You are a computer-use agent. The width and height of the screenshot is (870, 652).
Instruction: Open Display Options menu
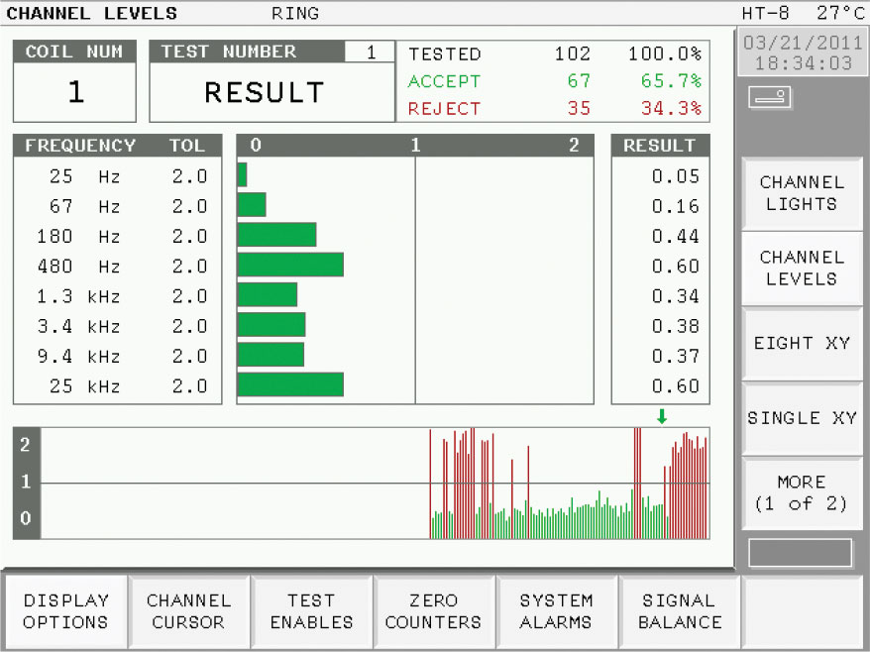click(66, 611)
